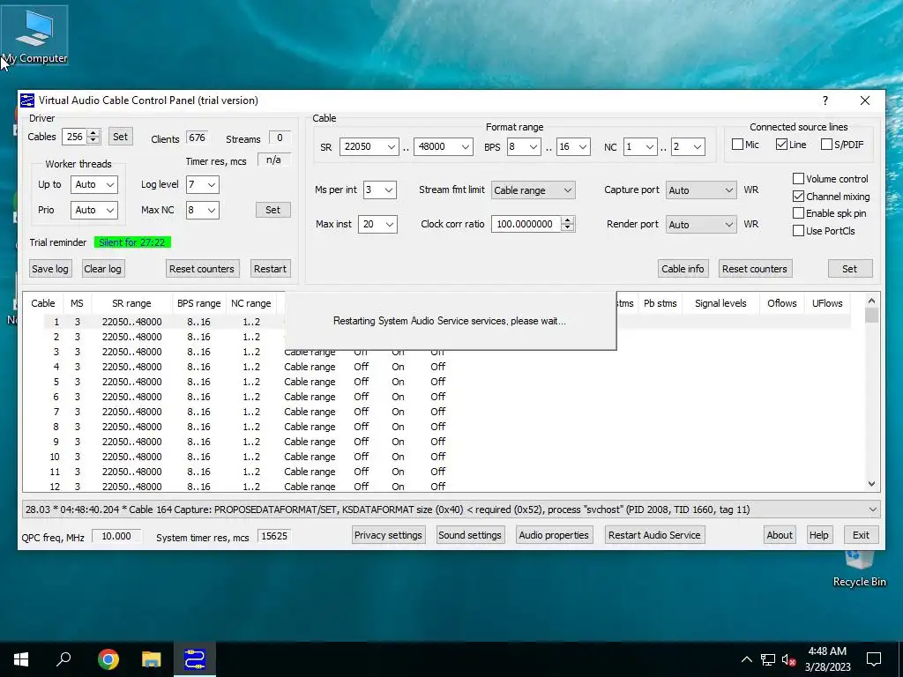903x677 pixels.
Task: Click the title bar help question mark
Action: (x=825, y=100)
